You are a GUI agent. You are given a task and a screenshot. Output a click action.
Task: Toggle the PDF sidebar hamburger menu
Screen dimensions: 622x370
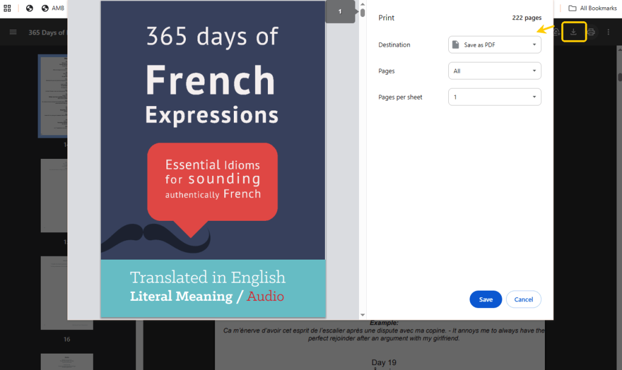(x=13, y=32)
